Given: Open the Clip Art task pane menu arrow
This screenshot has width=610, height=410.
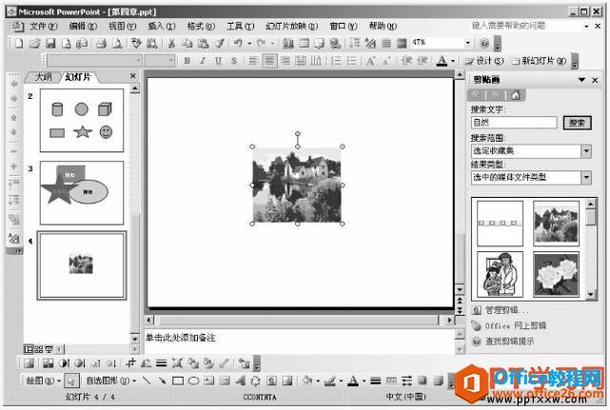Looking at the screenshot, I should pos(581,80).
